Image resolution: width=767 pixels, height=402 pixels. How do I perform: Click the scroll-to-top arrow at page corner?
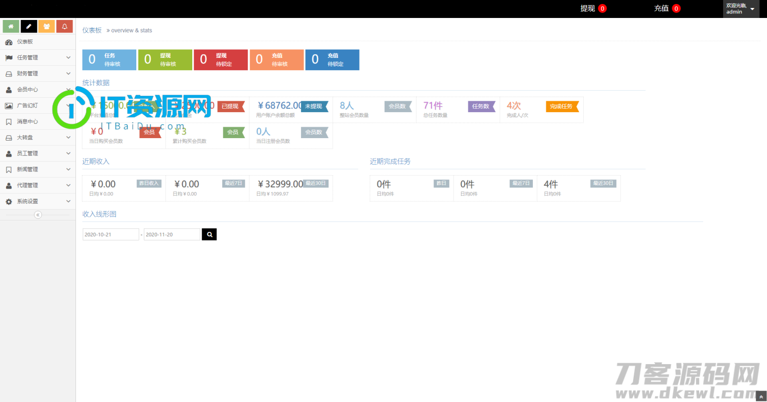(761, 397)
